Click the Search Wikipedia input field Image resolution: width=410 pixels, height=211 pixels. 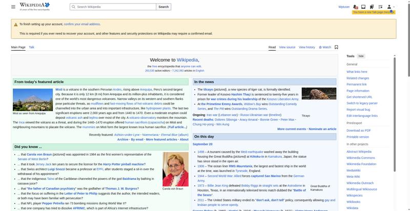click(x=113, y=7)
